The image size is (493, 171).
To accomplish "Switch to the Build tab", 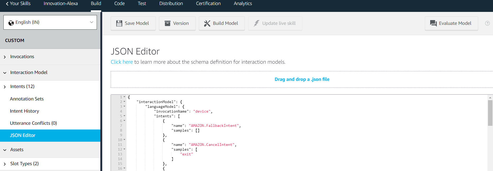I will (96, 3).
